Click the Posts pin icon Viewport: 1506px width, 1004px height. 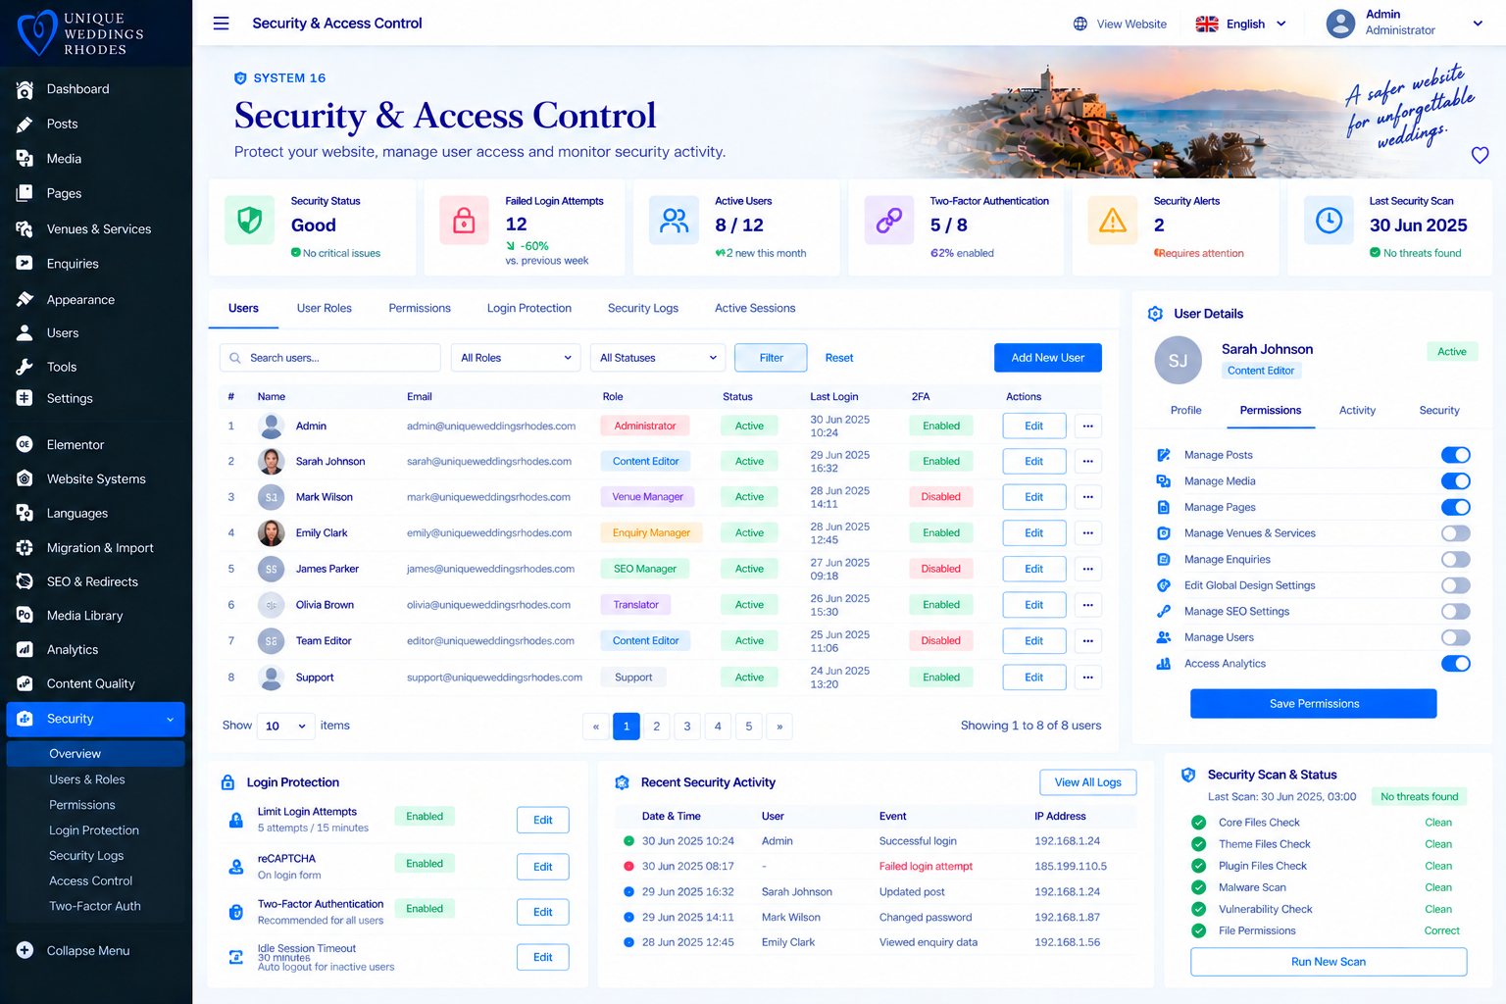[x=25, y=125]
